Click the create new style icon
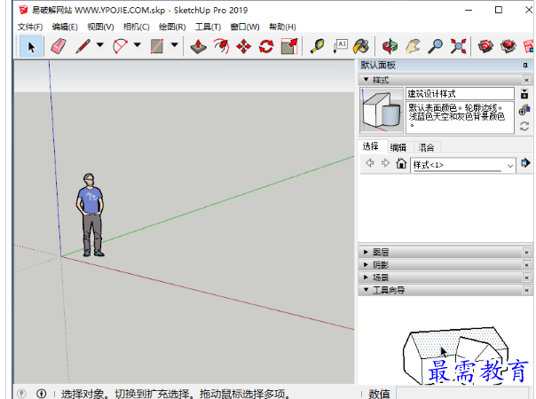Viewport: 536px width, 399px height. tap(524, 110)
